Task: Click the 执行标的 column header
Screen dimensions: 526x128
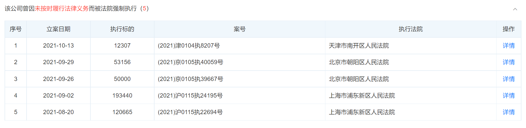Action: (x=122, y=29)
